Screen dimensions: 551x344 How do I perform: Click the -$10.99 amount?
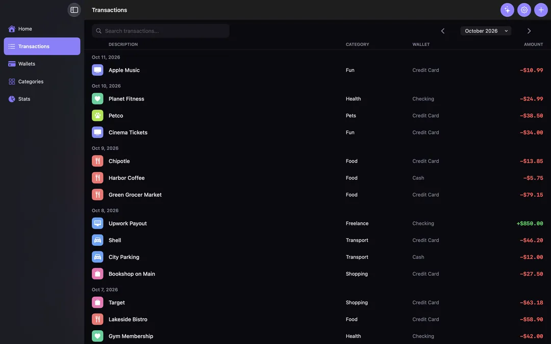[x=531, y=70]
